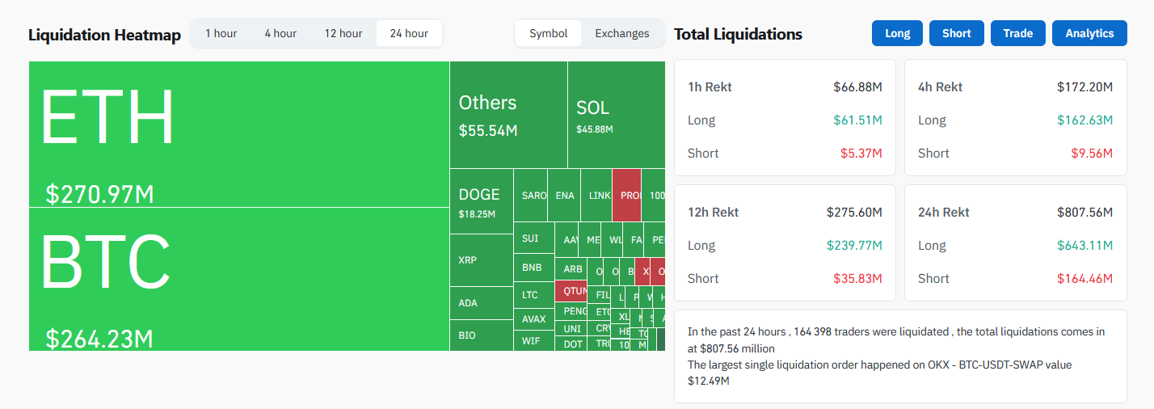
Task: Select the 1 hour timeframe
Action: tap(221, 33)
